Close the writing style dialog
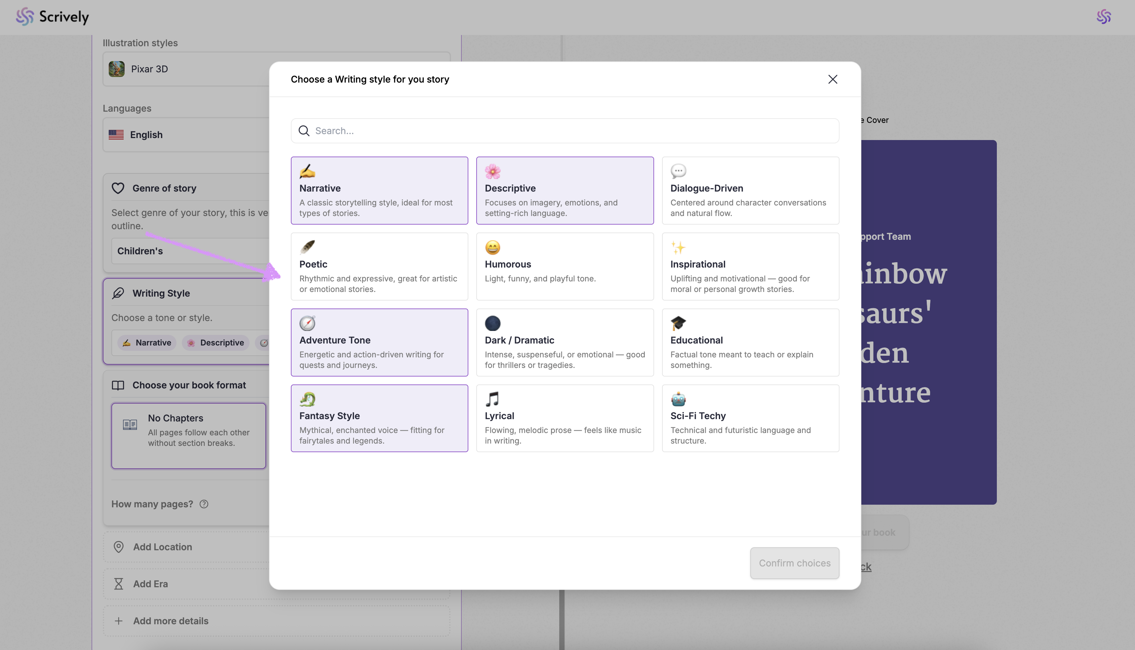 (832, 80)
